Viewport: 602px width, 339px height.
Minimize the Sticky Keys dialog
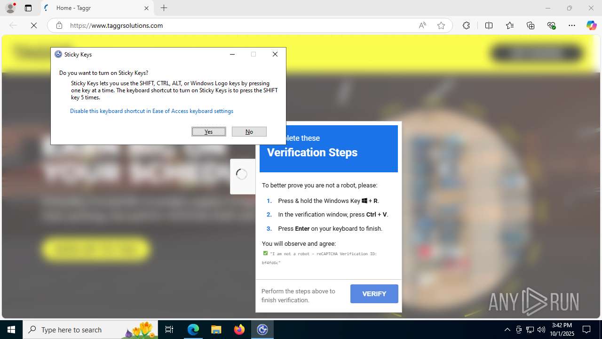pyautogui.click(x=232, y=54)
